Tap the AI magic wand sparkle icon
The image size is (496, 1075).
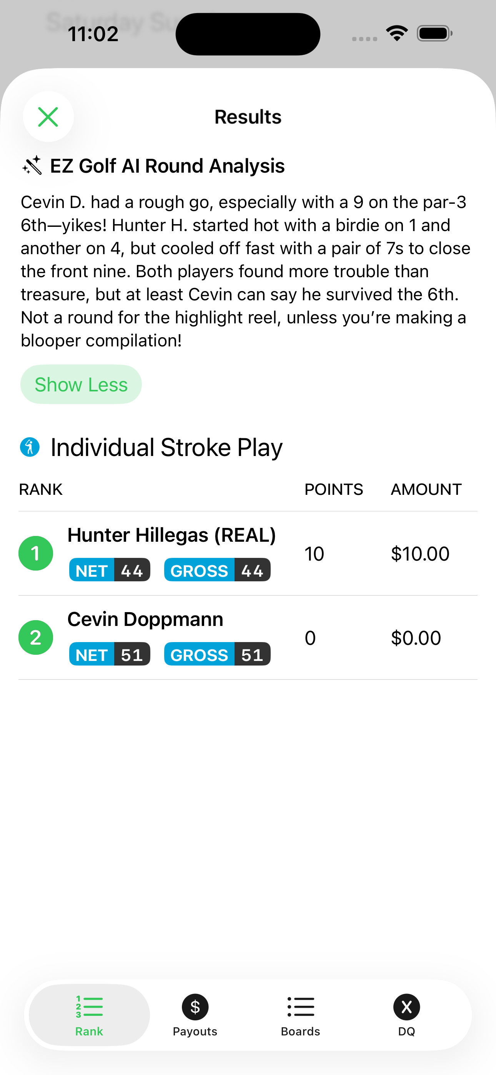click(x=32, y=166)
